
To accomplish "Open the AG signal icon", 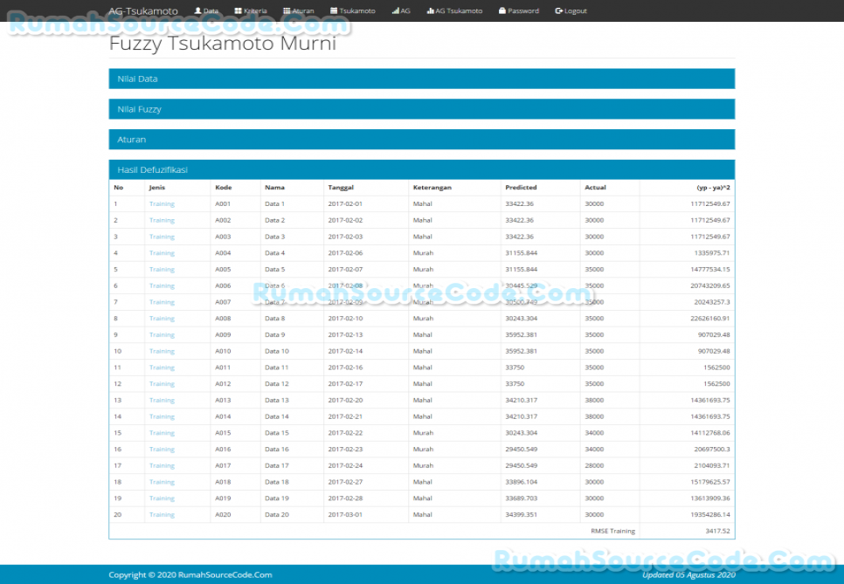I will click(396, 10).
